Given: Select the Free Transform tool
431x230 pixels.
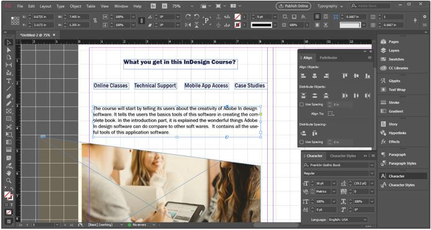Looking at the screenshot, I should [x=9, y=134].
